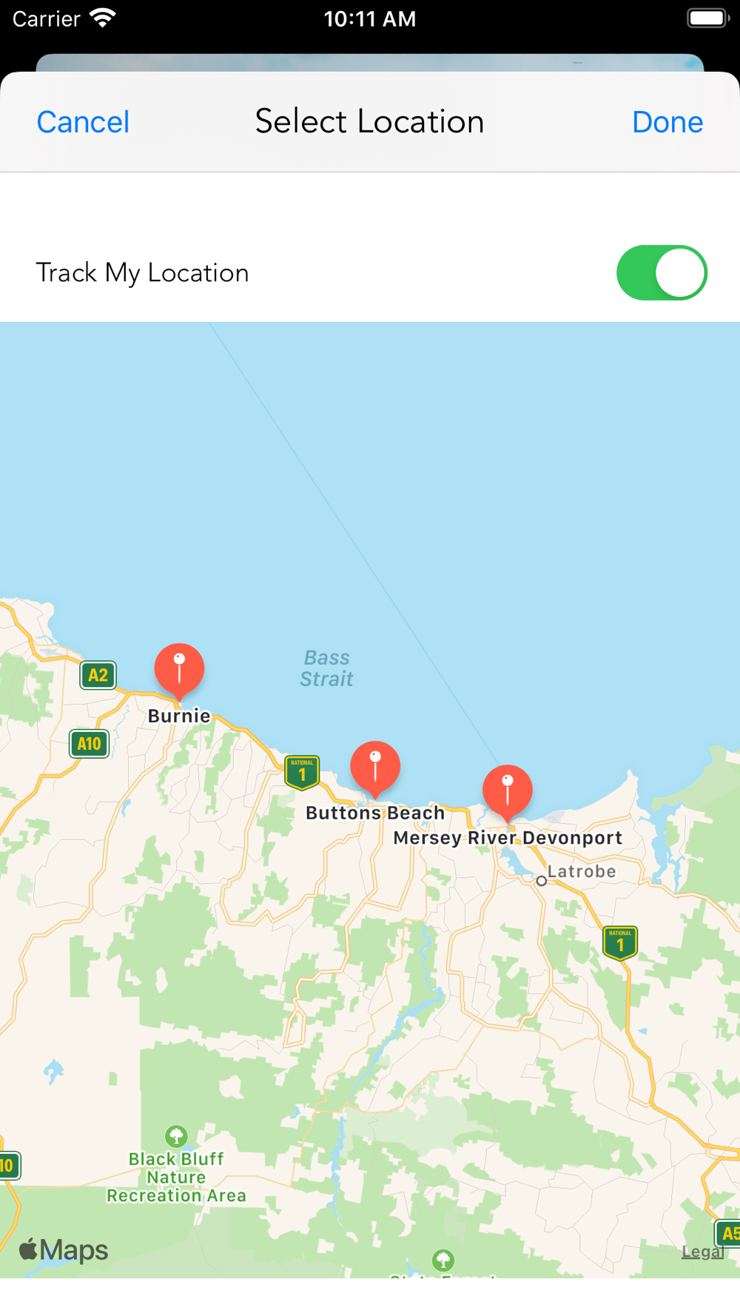Tap the A2 highway shield marker
The image size is (740, 1316).
coord(98,675)
